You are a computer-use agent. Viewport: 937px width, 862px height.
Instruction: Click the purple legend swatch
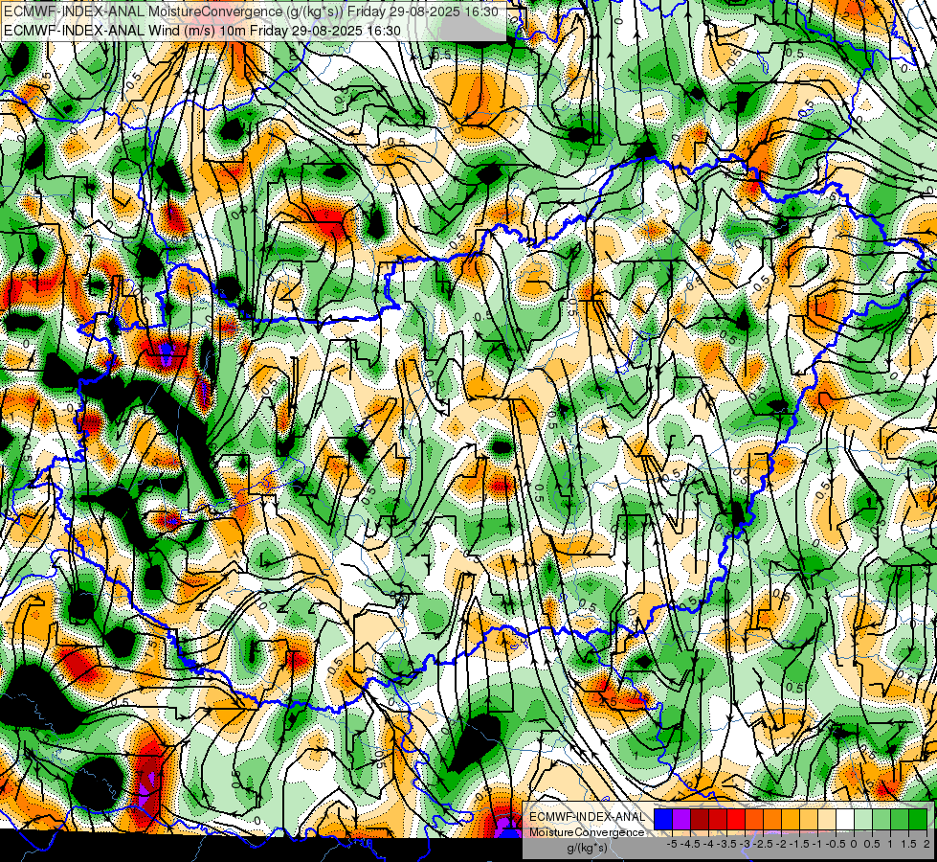(x=681, y=820)
